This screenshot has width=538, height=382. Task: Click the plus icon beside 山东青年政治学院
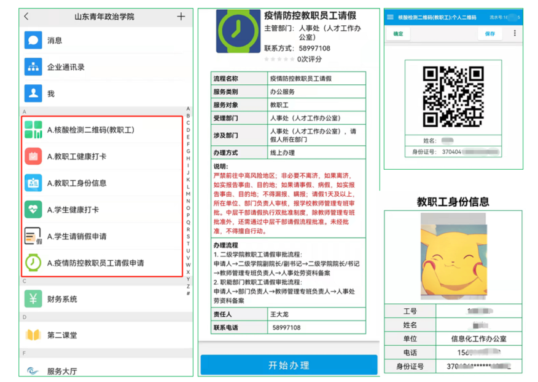pos(181,17)
